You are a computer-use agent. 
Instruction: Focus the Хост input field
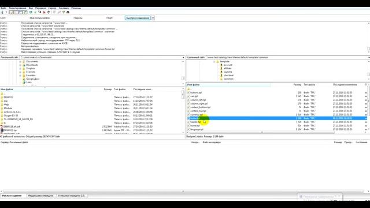17,18
